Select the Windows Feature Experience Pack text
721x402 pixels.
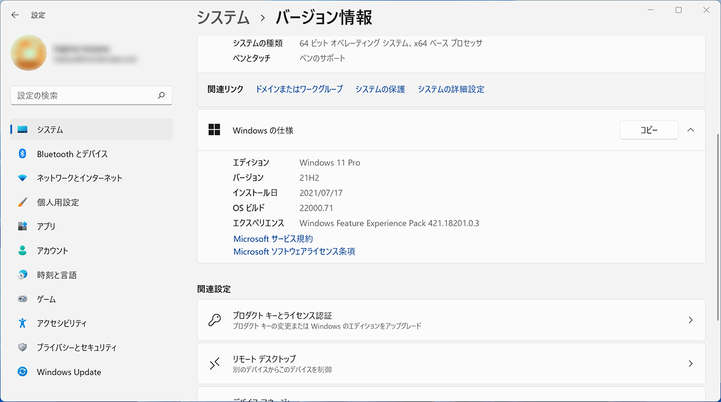pos(389,223)
